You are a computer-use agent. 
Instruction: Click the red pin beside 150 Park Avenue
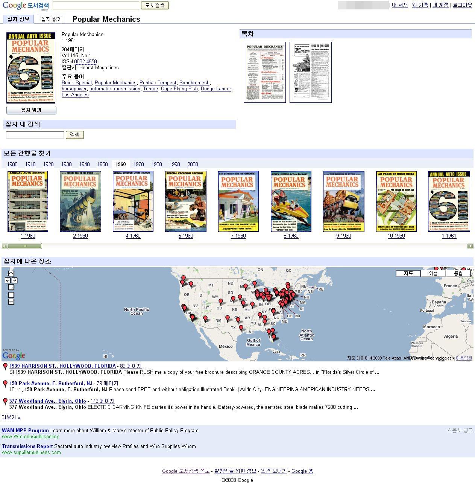5,384
